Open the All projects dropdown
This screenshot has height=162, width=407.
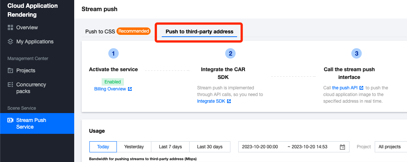(391, 147)
